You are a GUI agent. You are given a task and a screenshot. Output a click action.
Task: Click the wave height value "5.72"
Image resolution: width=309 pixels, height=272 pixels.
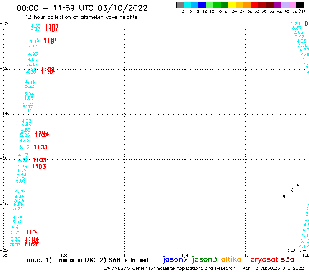16,233
